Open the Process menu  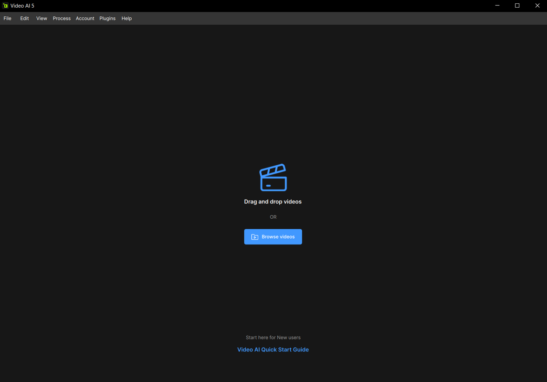[x=62, y=19]
